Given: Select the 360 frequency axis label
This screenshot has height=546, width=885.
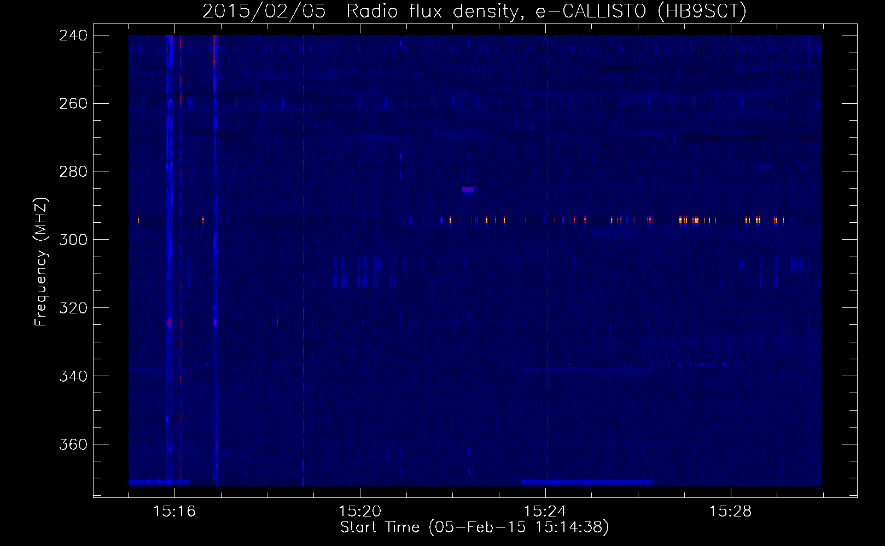Looking at the screenshot, I should coord(73,445).
